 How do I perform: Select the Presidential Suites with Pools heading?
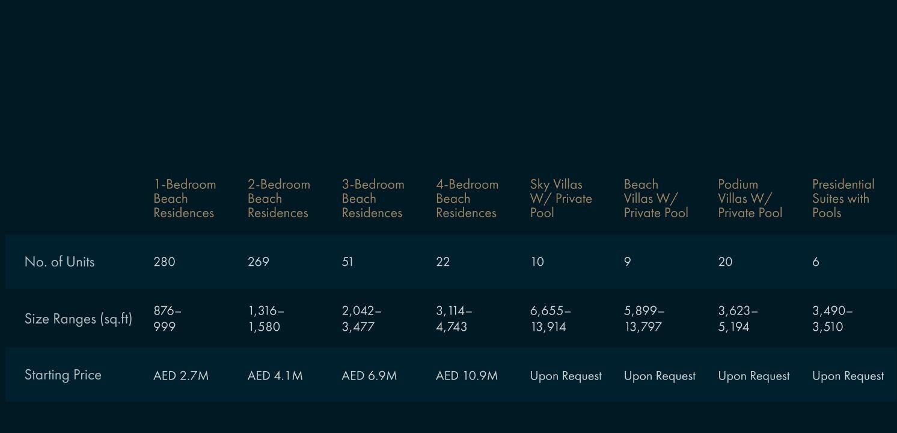(x=843, y=198)
